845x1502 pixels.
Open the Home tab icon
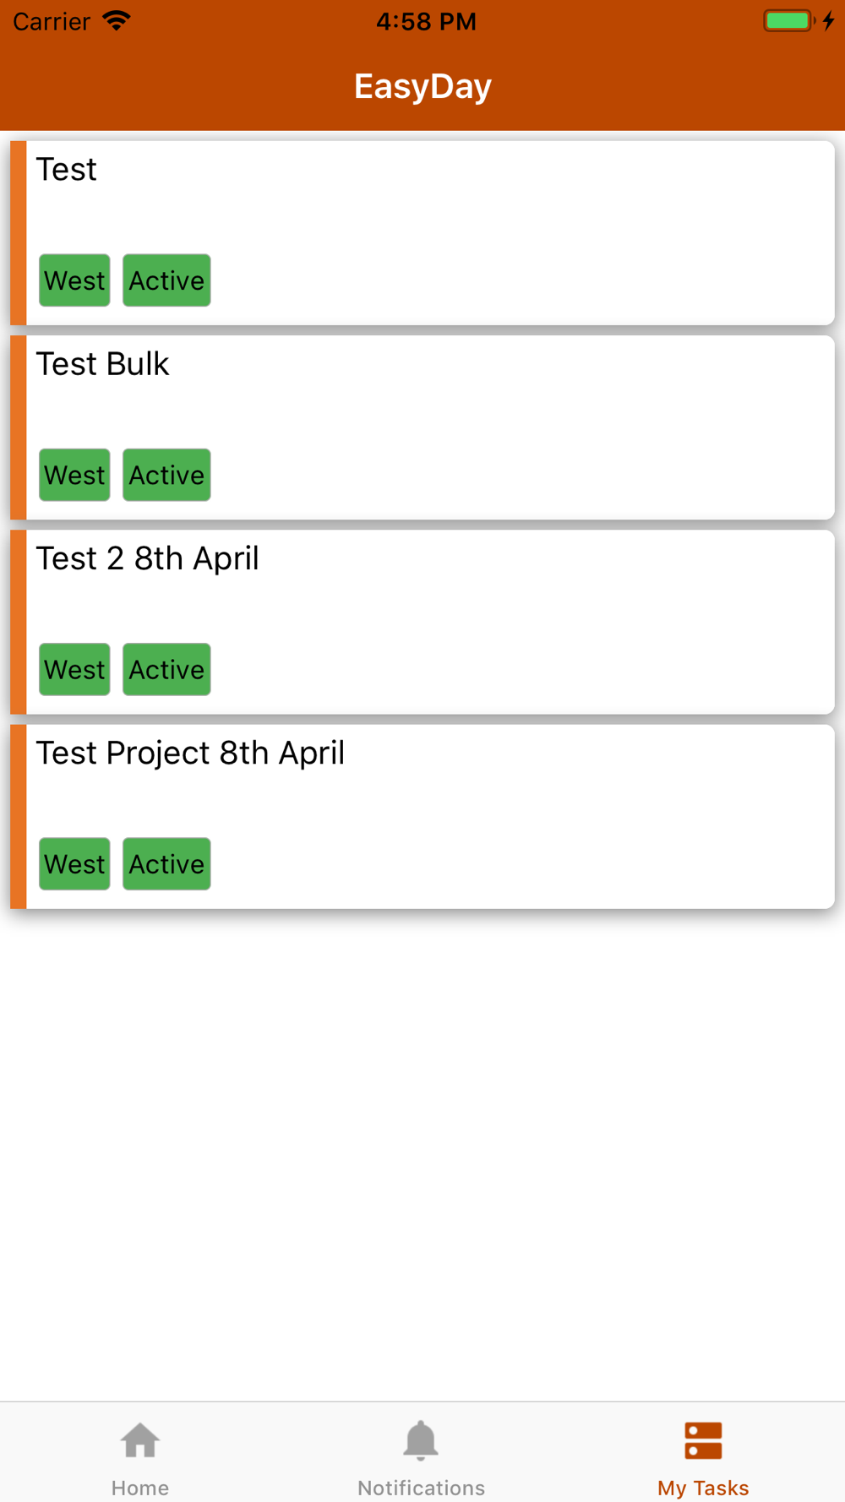pos(140,1440)
